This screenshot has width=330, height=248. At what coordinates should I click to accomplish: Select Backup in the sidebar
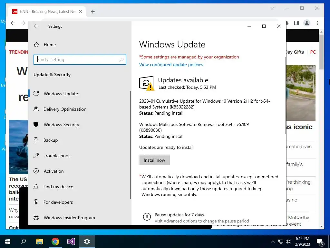51,140
